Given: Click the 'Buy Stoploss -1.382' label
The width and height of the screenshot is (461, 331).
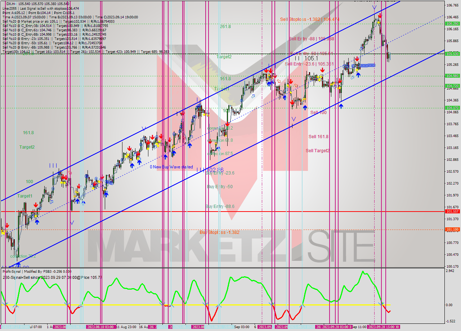Looking at the screenshot, I should 219,232.
